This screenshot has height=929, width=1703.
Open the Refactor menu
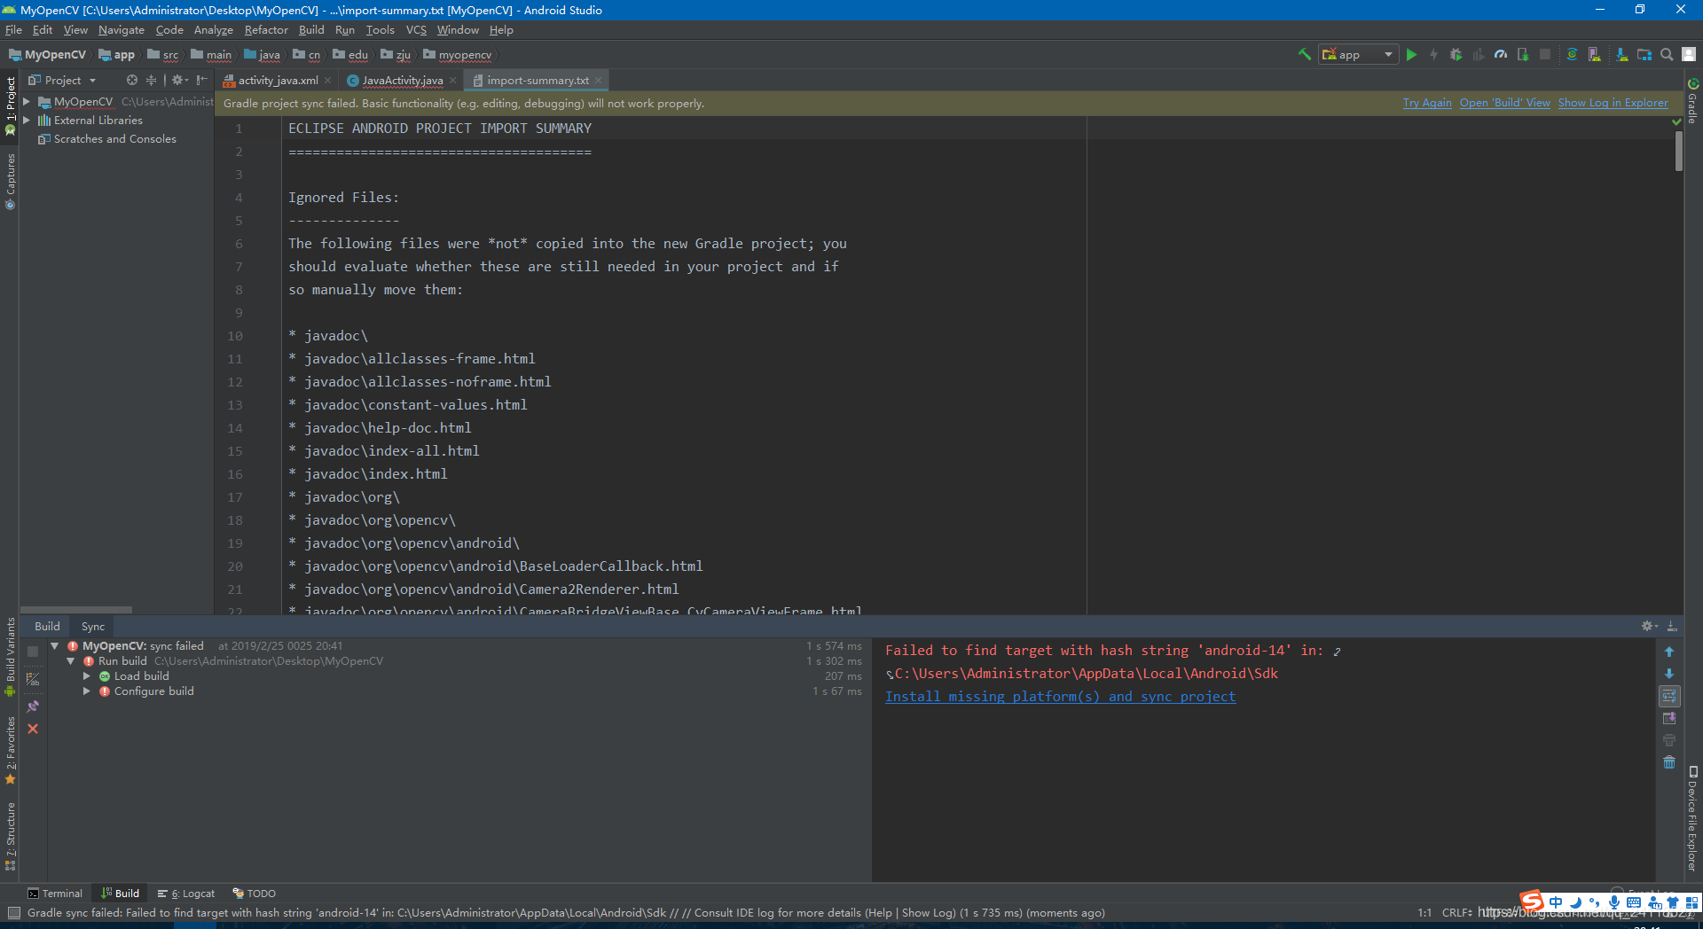coord(266,30)
